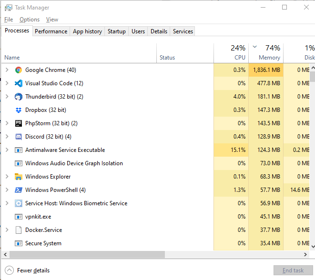Open the View menu
The image size is (315, 280).
[x=52, y=20]
